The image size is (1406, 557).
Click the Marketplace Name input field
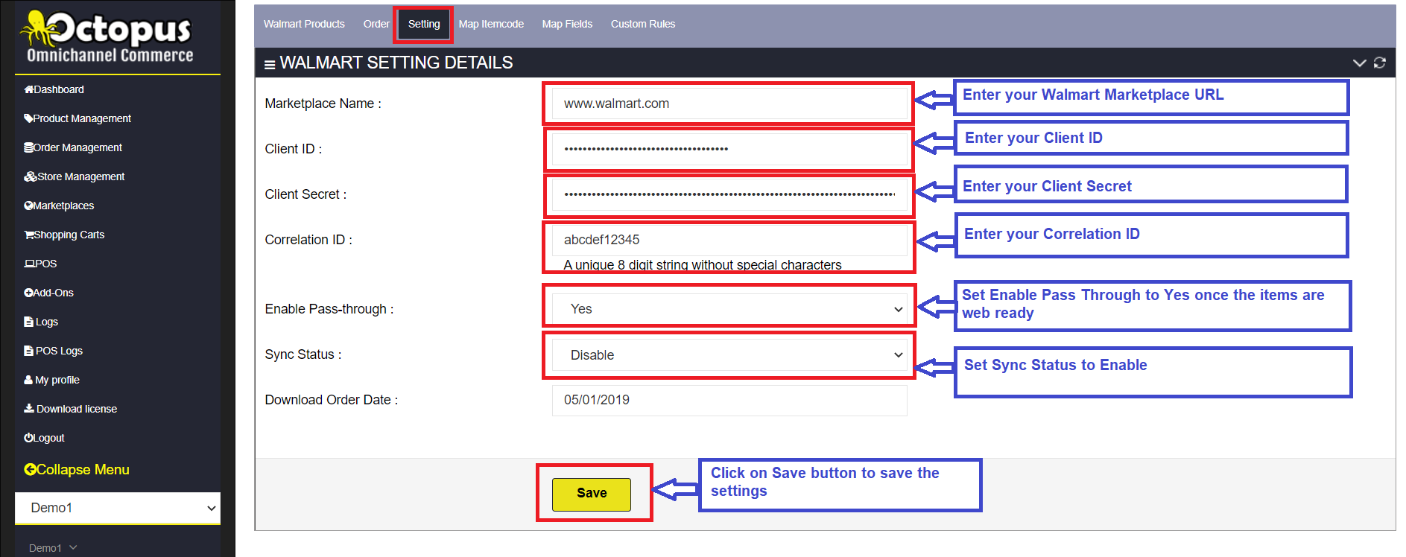click(729, 104)
